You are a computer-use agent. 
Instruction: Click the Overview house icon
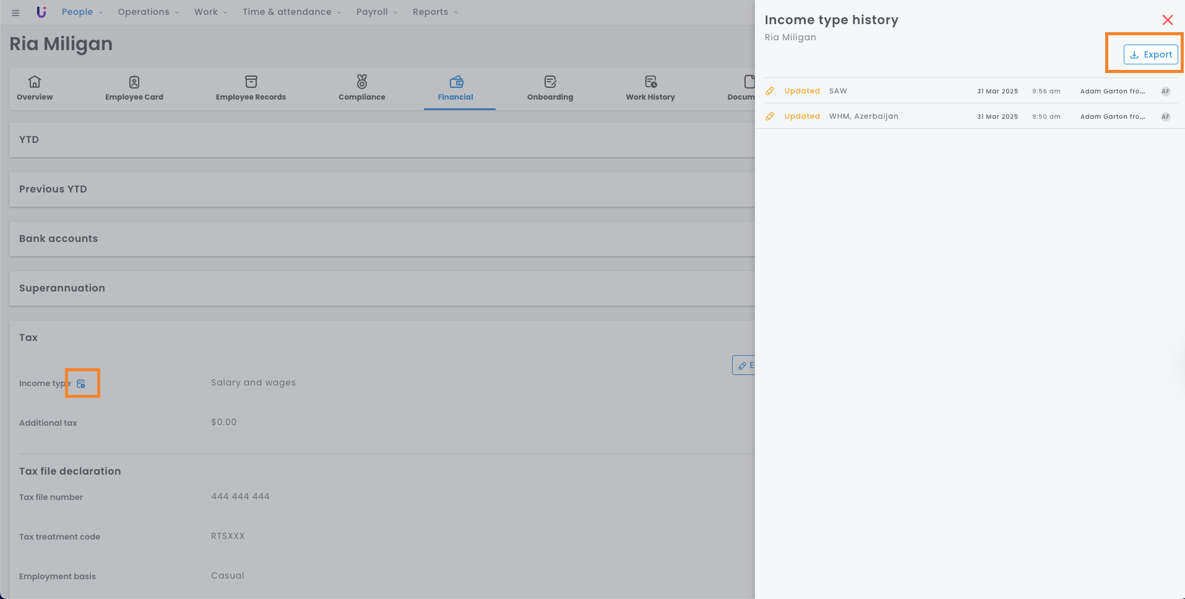[35, 82]
